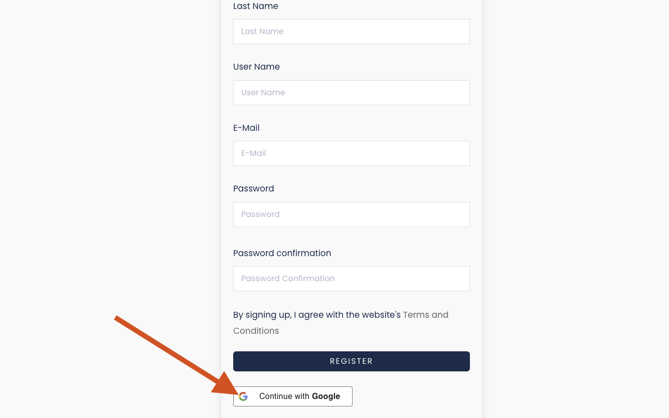This screenshot has width=669, height=418.
Task: Click the "E-Mail" field label
Action: tap(246, 128)
